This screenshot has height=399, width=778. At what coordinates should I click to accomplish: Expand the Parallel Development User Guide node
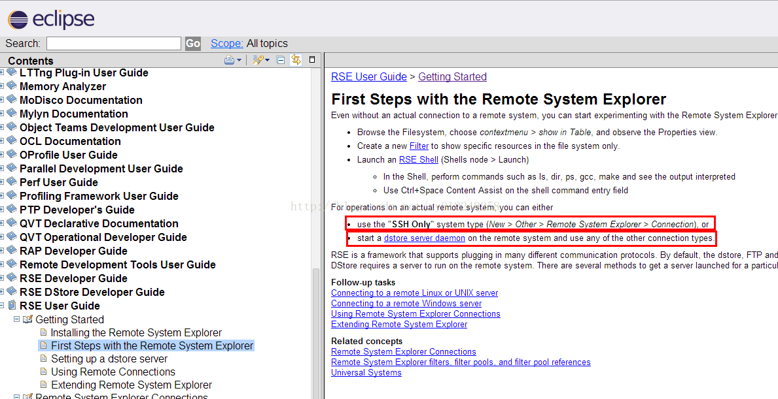point(1,168)
